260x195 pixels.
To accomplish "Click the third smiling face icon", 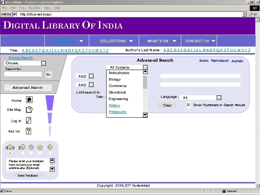I will point(31,147).
